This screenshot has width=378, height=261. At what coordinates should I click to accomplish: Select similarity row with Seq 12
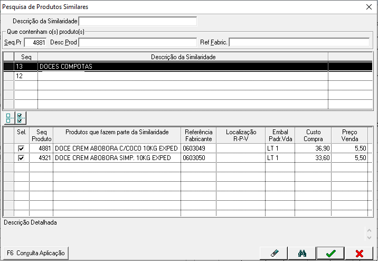[x=188, y=76]
